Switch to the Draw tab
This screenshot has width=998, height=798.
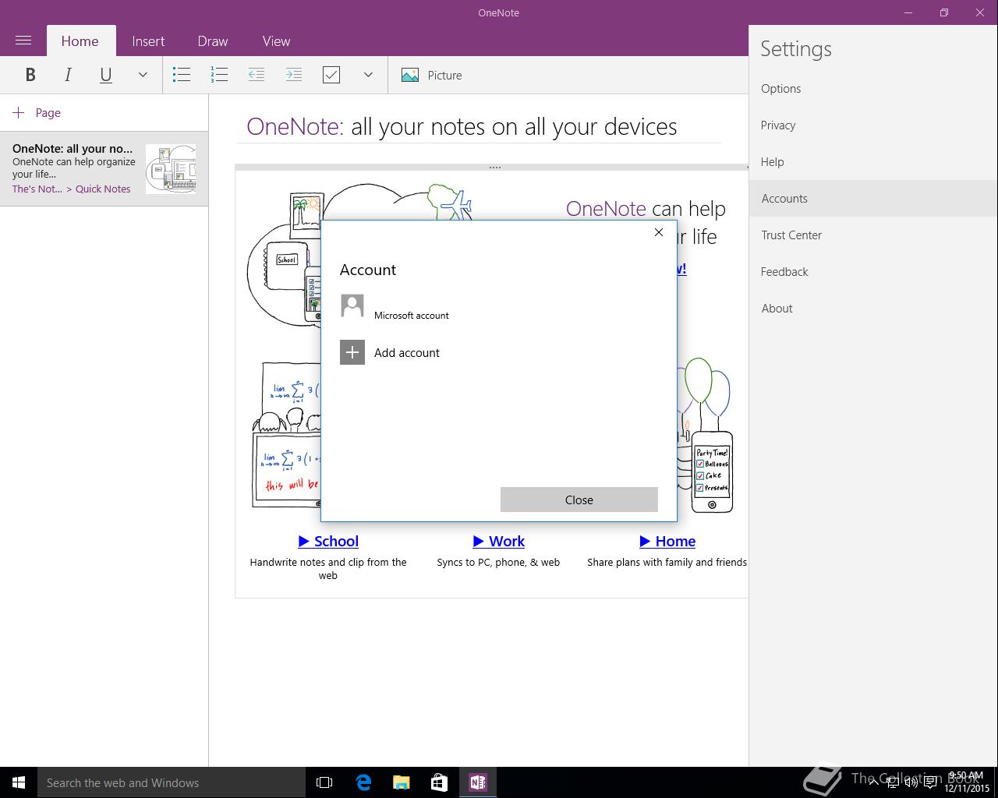[x=213, y=41]
